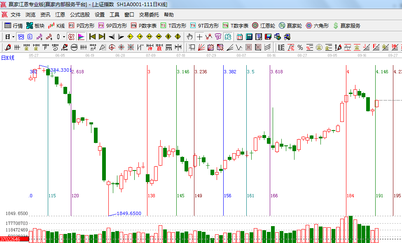Image resolution: width=402 pixels, height=243 pixels.
Task: Click the percent sign drawing tool
Action: click(300, 47)
